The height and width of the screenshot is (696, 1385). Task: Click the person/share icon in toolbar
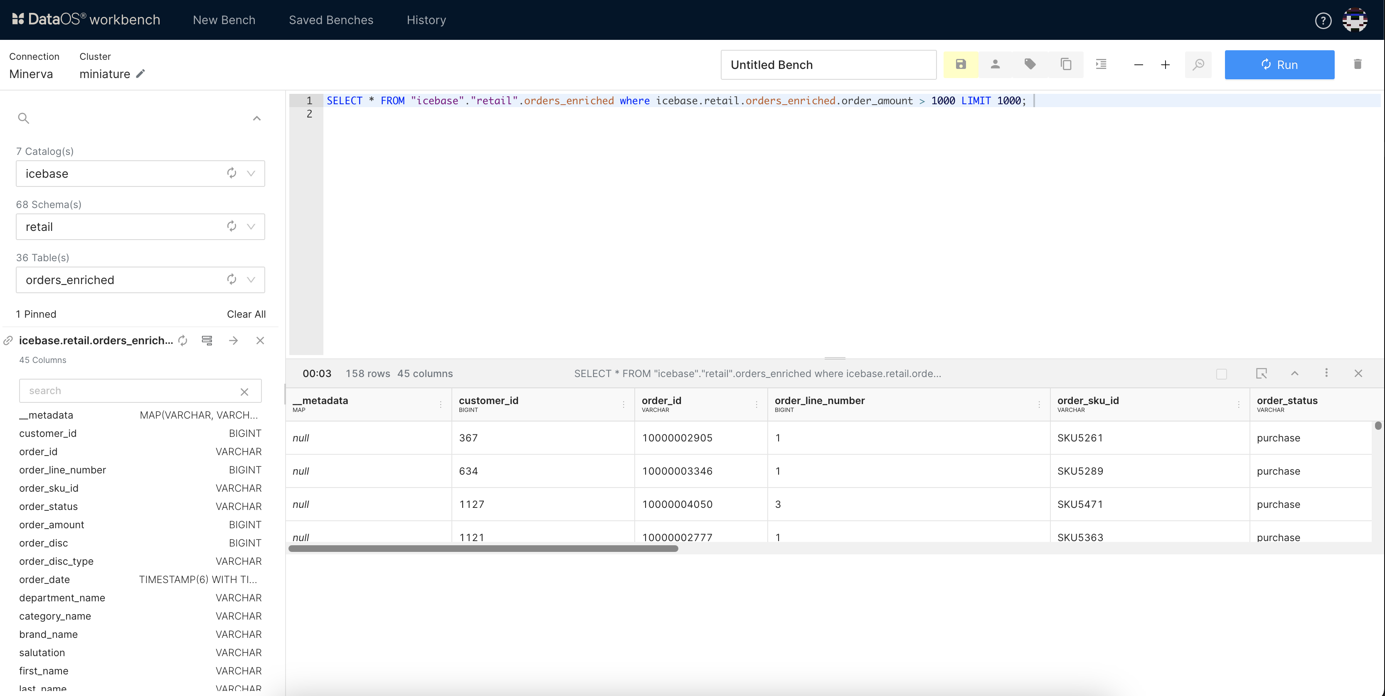click(995, 64)
